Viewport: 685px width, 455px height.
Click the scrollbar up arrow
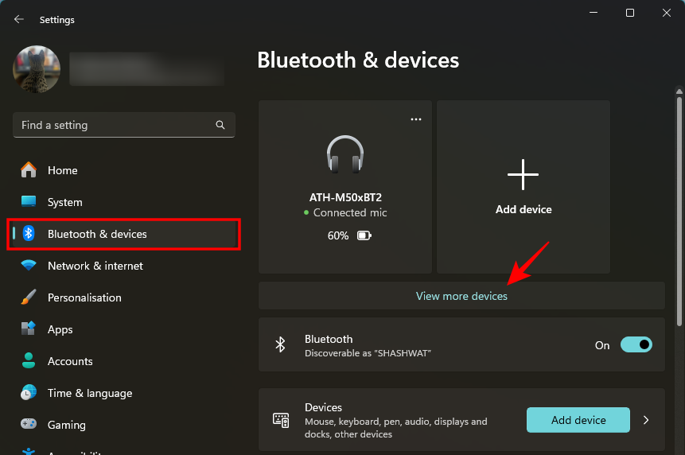click(x=679, y=91)
